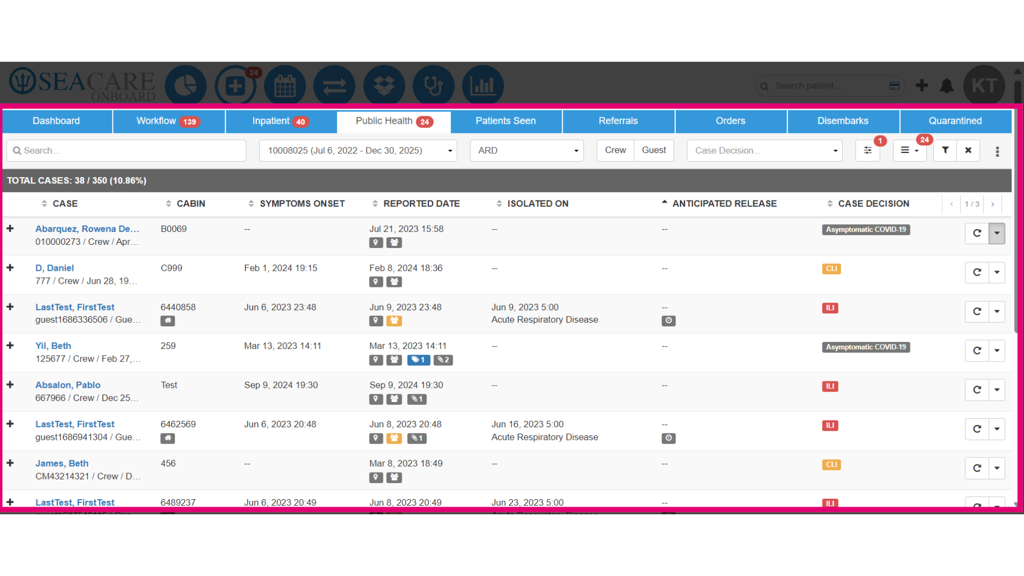Viewport: 1024px width, 576px height.
Task: Clear filters with the X icon
Action: point(968,150)
